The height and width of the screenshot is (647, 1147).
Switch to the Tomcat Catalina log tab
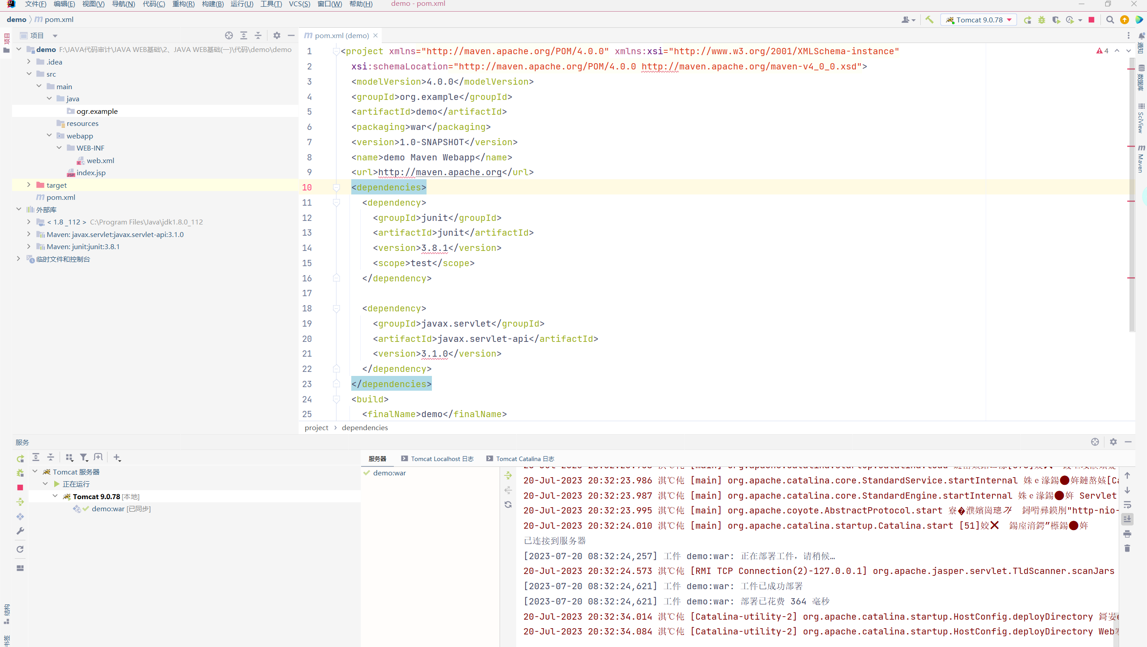[520, 459]
